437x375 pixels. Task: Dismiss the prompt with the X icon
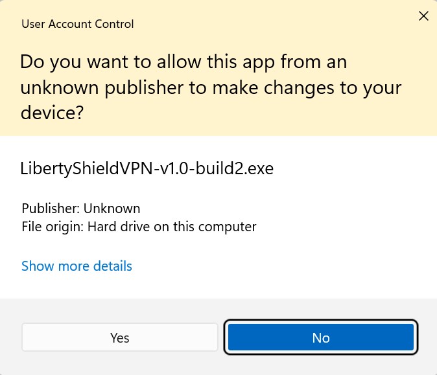coord(423,16)
